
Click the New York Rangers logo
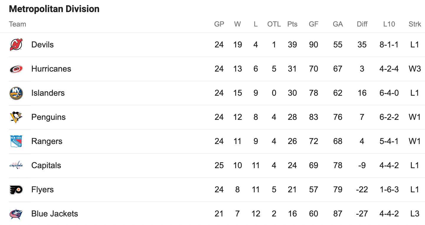16,141
